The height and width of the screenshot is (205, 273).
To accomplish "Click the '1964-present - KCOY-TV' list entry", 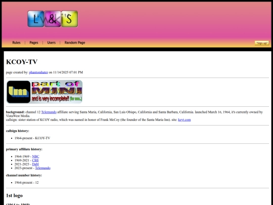I will pos(32,138).
